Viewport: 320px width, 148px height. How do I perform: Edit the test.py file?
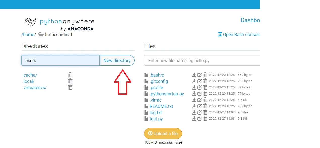tap(200, 119)
